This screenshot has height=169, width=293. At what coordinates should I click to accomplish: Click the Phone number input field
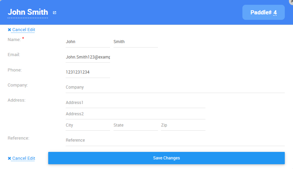pos(88,72)
